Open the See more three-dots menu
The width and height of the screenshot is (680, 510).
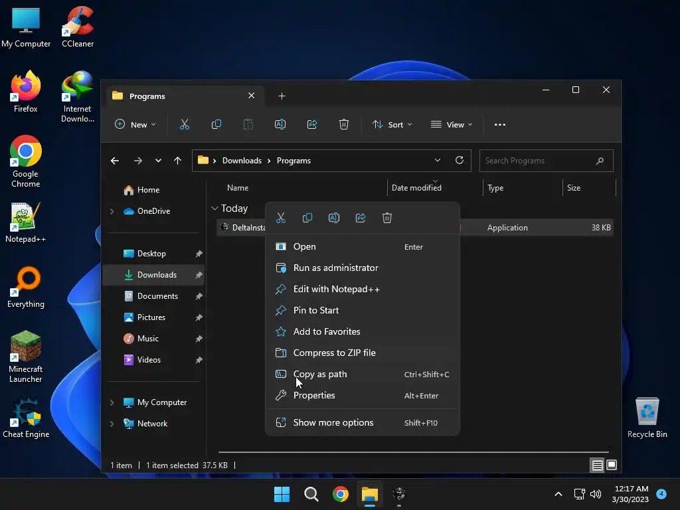(x=499, y=124)
